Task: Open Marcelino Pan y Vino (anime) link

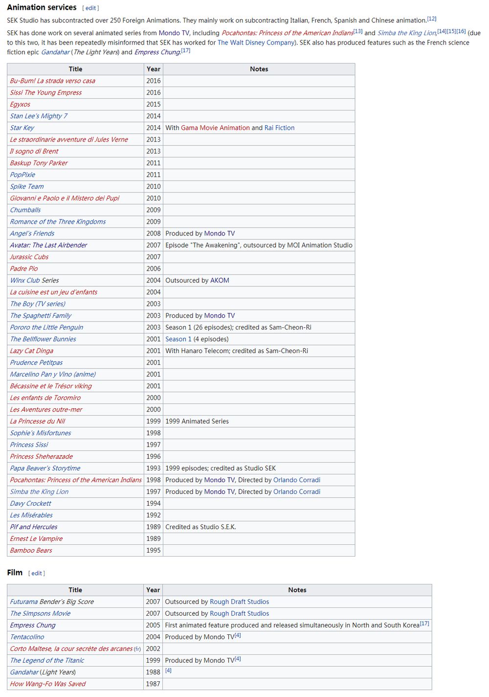Action: tap(53, 374)
